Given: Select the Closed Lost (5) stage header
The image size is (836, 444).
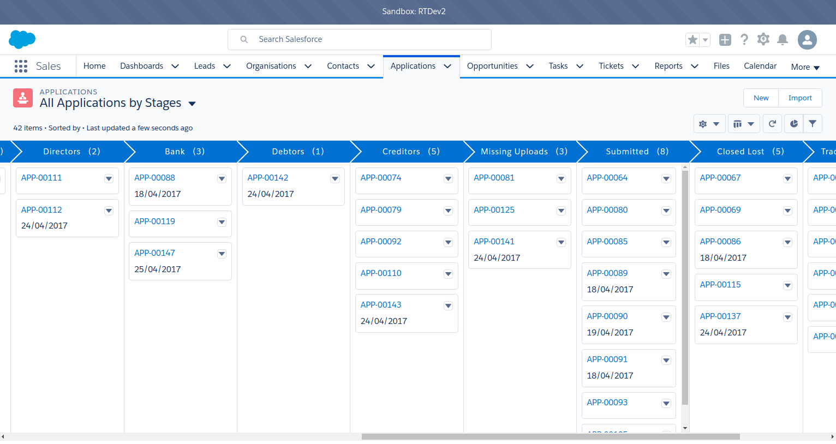Looking at the screenshot, I should tap(750, 152).
